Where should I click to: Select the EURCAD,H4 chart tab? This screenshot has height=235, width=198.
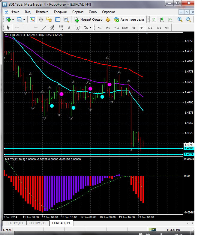(61, 223)
